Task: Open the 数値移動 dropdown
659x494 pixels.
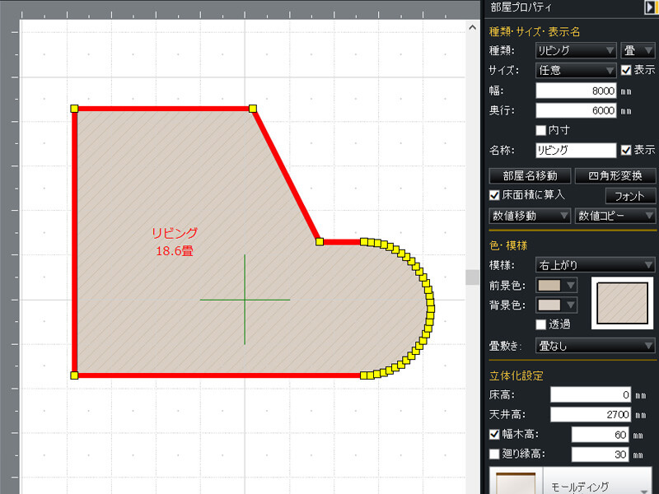Action: pos(530,216)
